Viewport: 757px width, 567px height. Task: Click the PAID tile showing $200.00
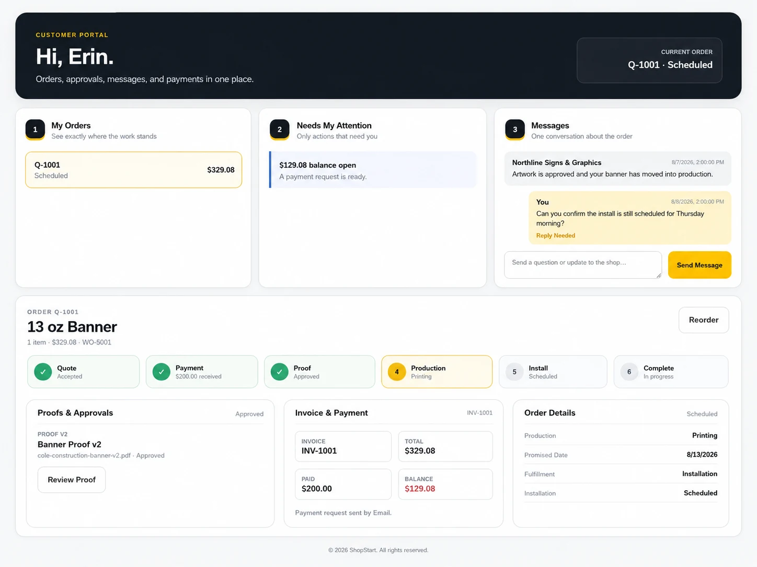pyautogui.click(x=343, y=484)
